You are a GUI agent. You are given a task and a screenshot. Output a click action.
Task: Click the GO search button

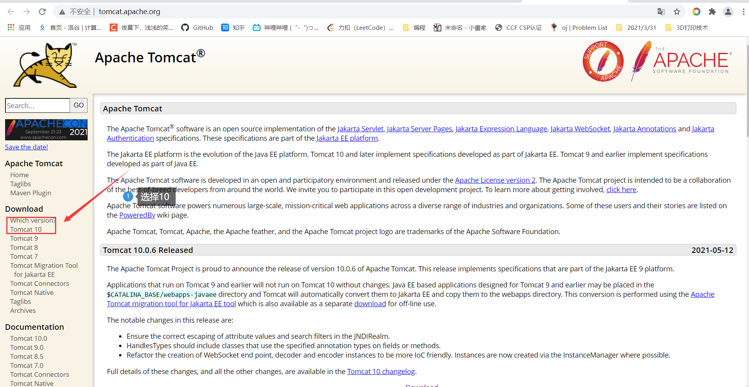pyautogui.click(x=79, y=105)
